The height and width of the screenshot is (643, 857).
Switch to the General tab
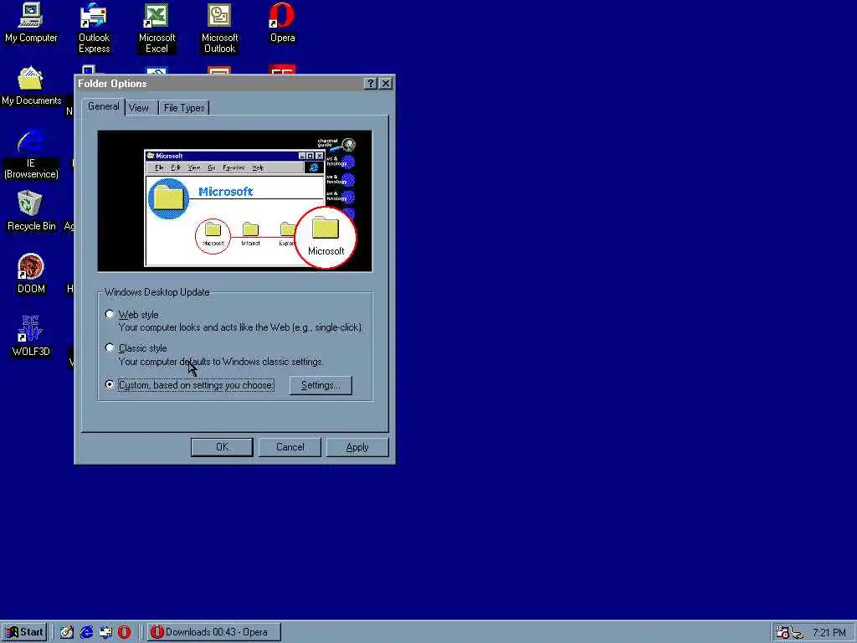[103, 106]
